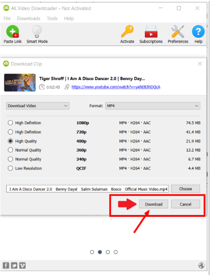Image resolution: width=210 pixels, height=275 pixels.
Task: Click the 21.9 MB size text
Action: pos(193,141)
